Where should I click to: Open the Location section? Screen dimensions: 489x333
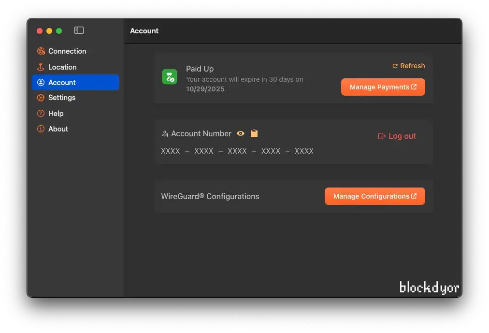click(75, 67)
